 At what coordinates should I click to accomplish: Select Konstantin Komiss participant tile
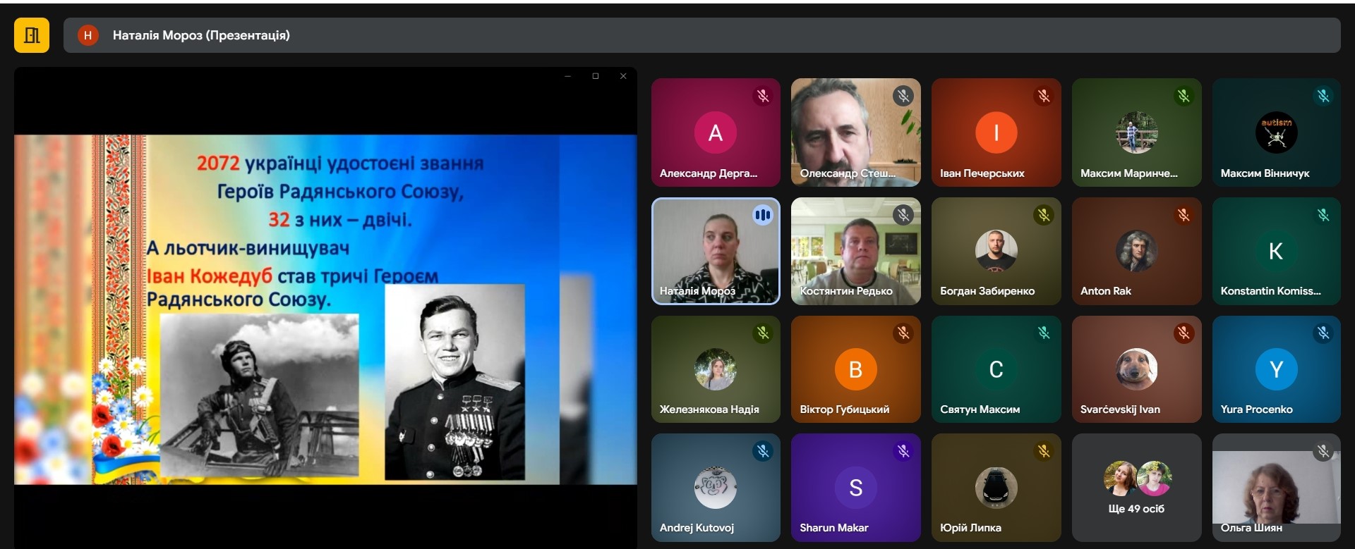point(1276,251)
